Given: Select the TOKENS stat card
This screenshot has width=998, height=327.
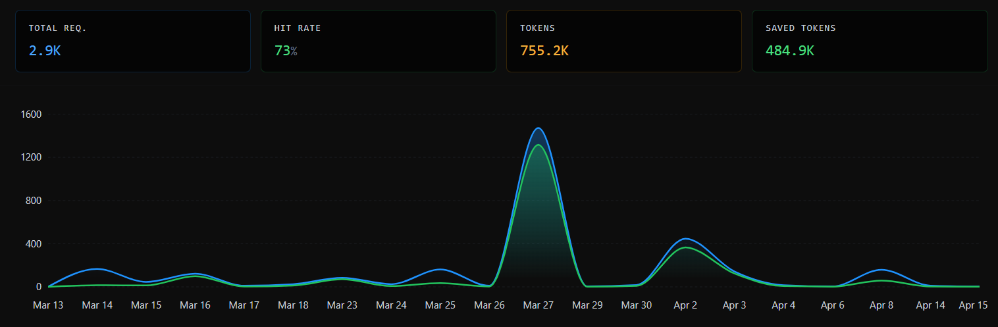Looking at the screenshot, I should (x=624, y=41).
